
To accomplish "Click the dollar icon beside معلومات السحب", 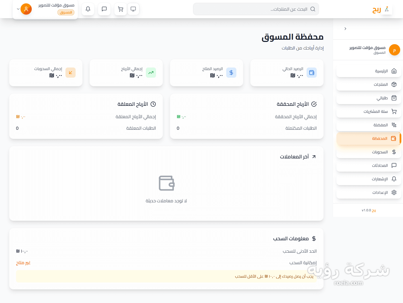I will pos(314,239).
